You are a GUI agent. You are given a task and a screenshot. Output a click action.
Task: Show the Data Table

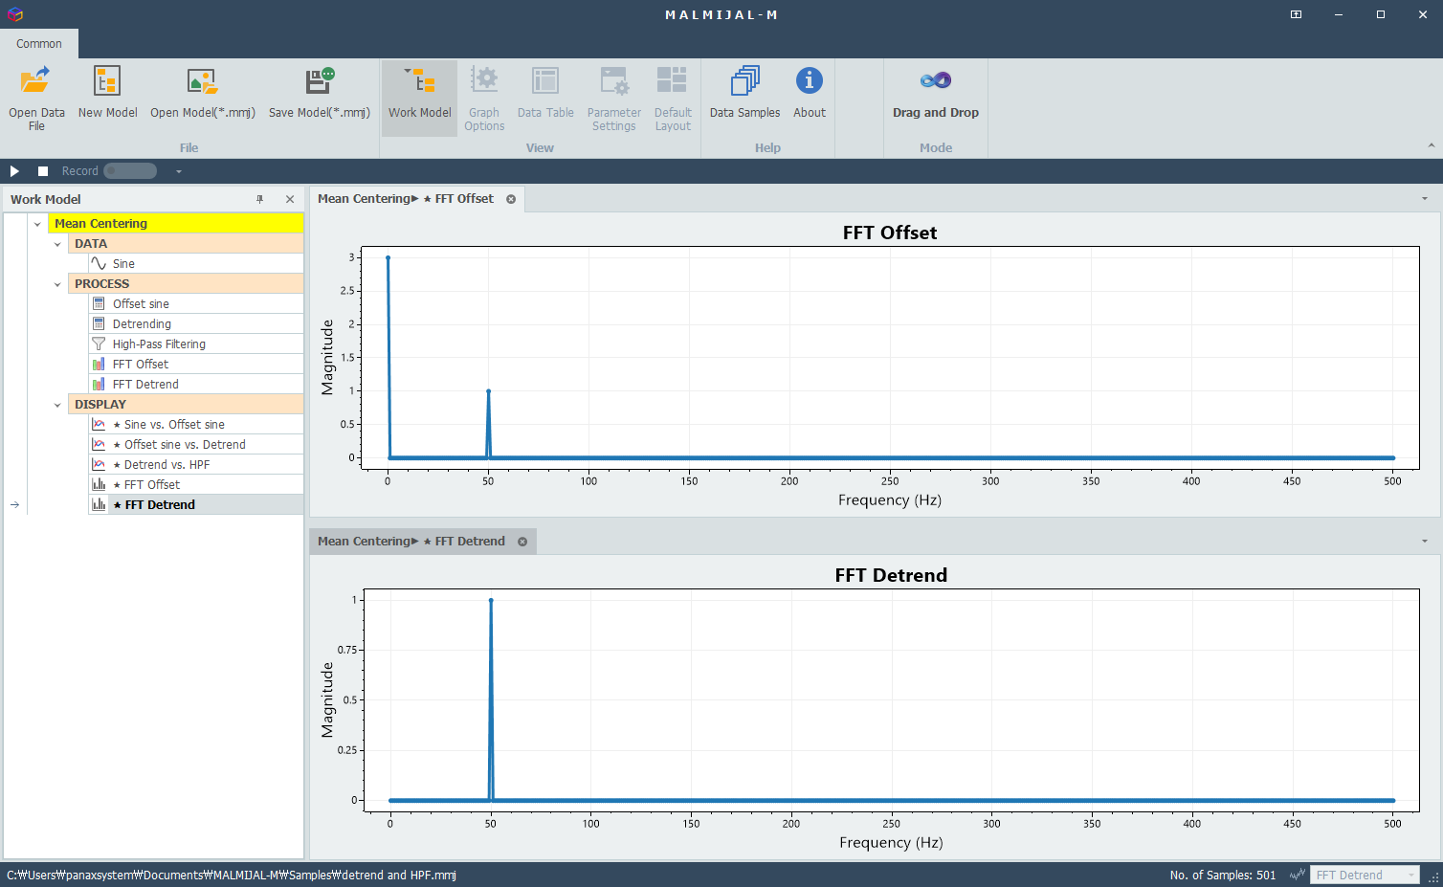(x=545, y=94)
